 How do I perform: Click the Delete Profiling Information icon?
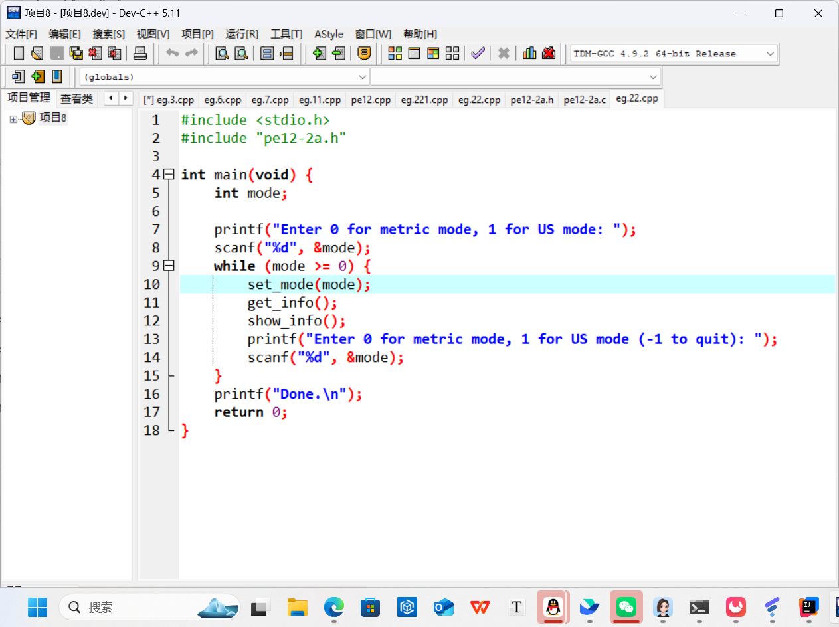pos(549,54)
